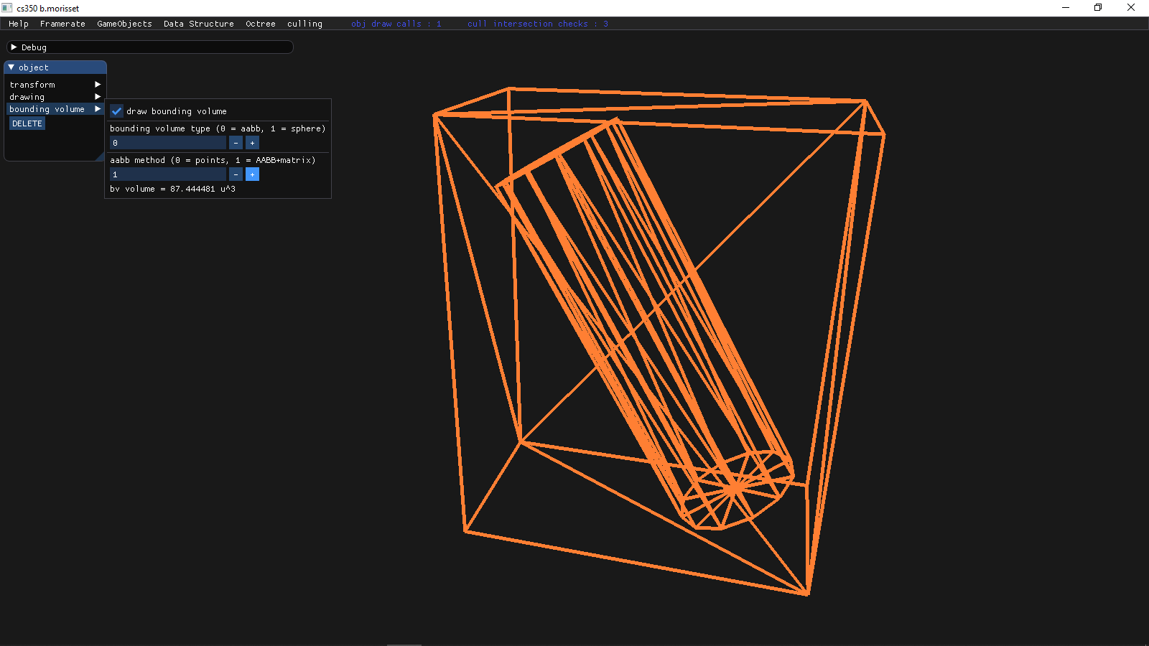
Task: Click the bounding volume type input field
Action: [167, 143]
